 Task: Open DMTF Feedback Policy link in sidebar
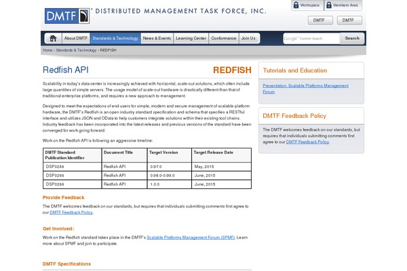pyautogui.click(x=307, y=142)
